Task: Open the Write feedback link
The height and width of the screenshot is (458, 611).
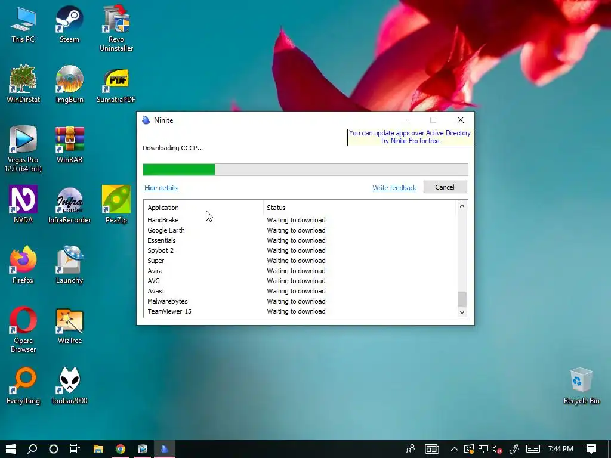Action: click(x=394, y=188)
